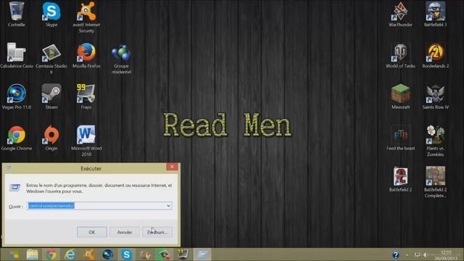Open the Corbeille recycle bin icon
This screenshot has height=261, width=464.
point(16,14)
